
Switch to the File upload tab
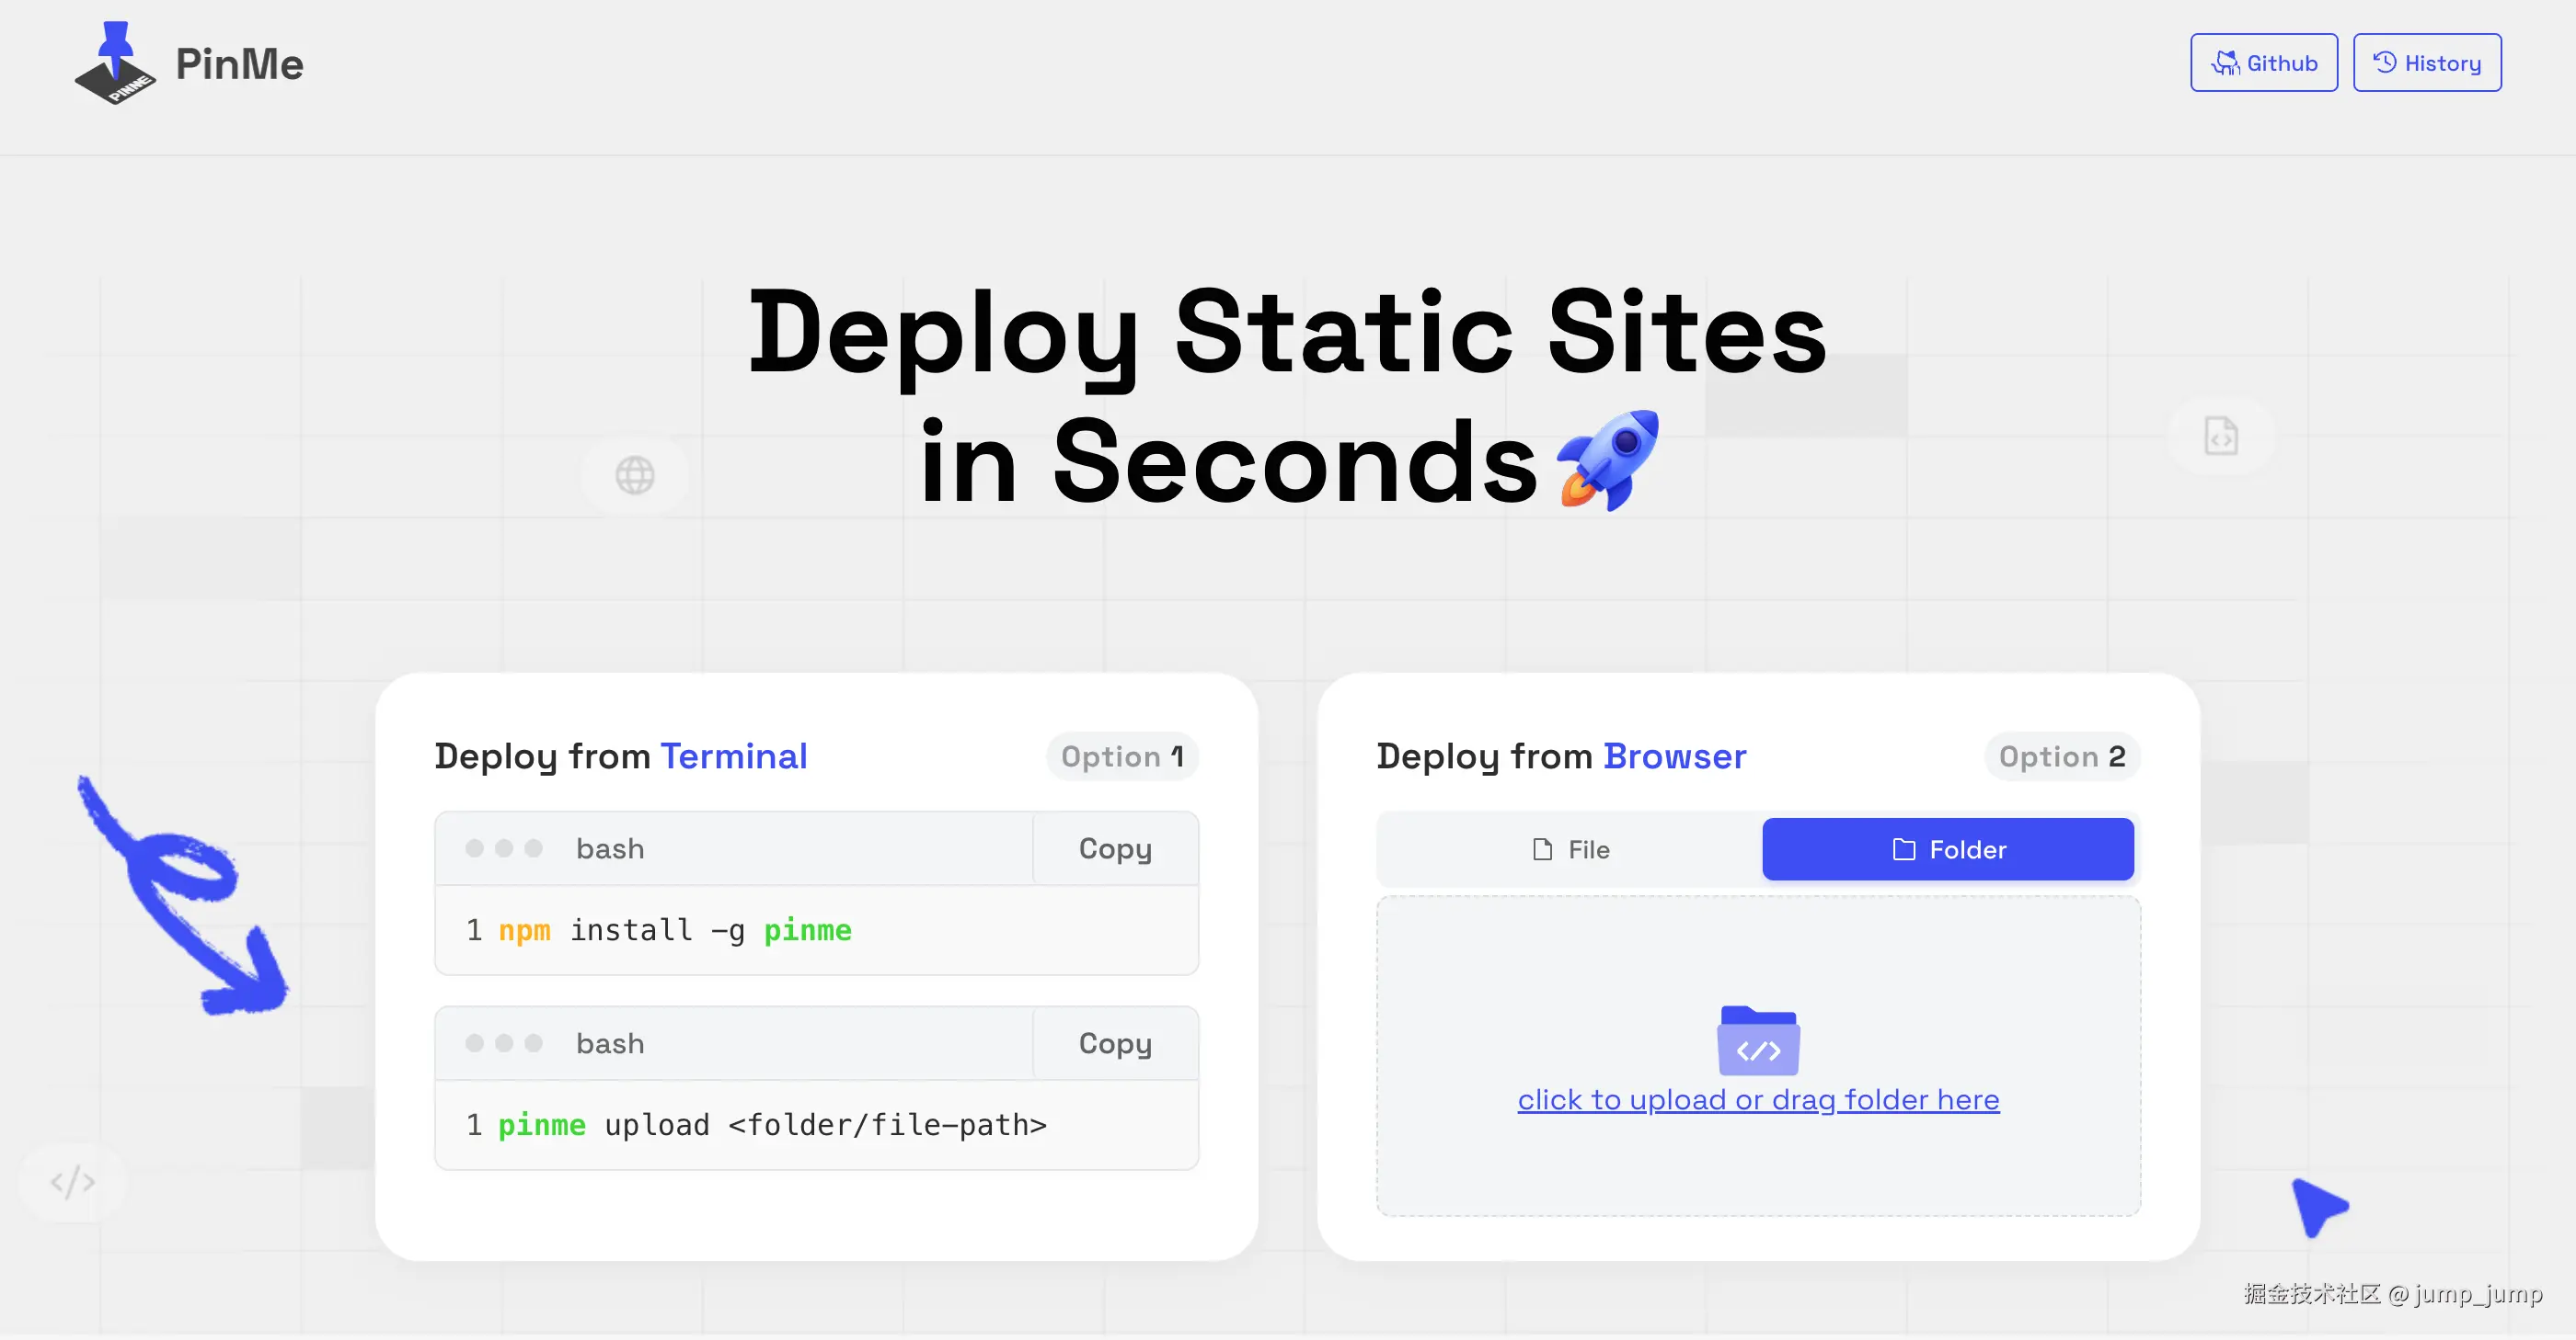click(1570, 849)
